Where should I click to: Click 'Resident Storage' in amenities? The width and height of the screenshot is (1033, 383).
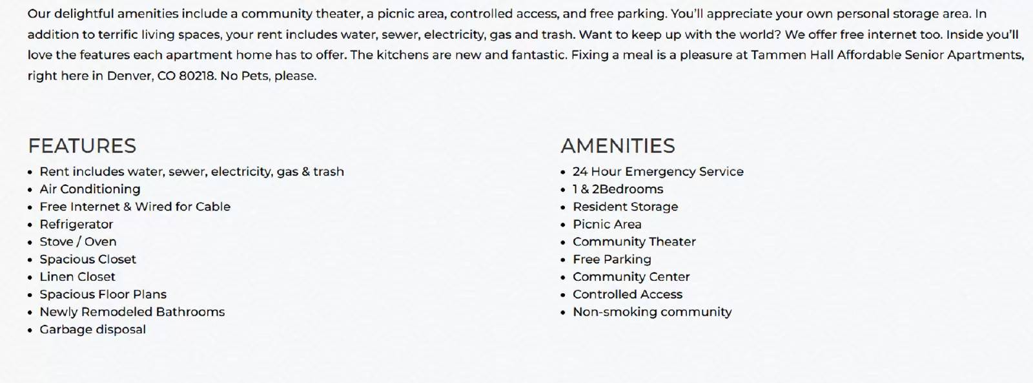click(626, 207)
